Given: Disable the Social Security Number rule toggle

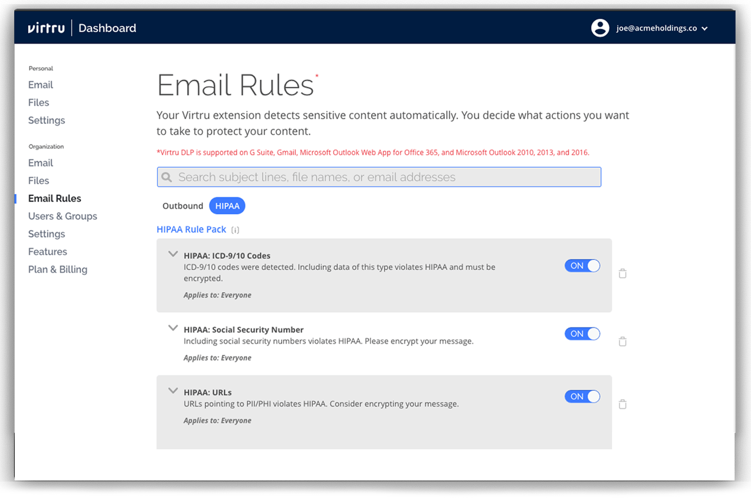Looking at the screenshot, I should pyautogui.click(x=582, y=334).
